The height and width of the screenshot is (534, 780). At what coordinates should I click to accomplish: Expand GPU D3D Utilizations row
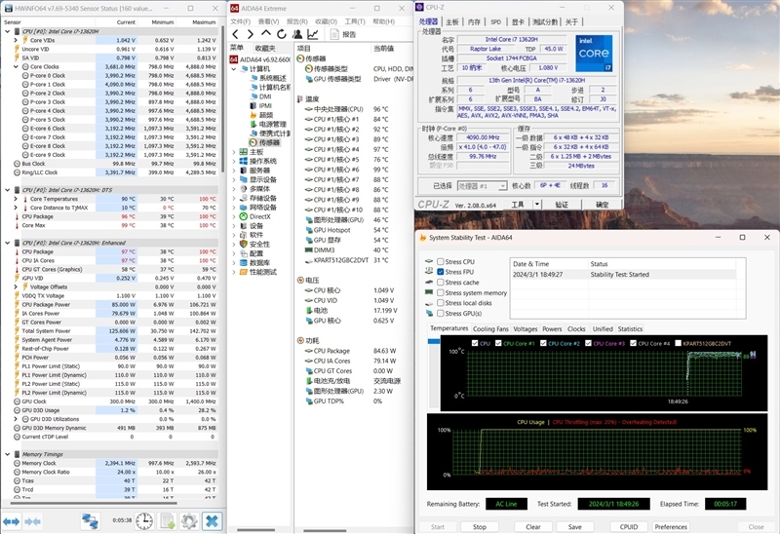click(16, 419)
